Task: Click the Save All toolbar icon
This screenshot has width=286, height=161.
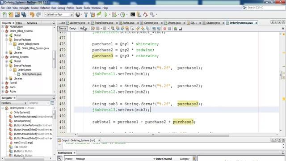Action: [24, 15]
